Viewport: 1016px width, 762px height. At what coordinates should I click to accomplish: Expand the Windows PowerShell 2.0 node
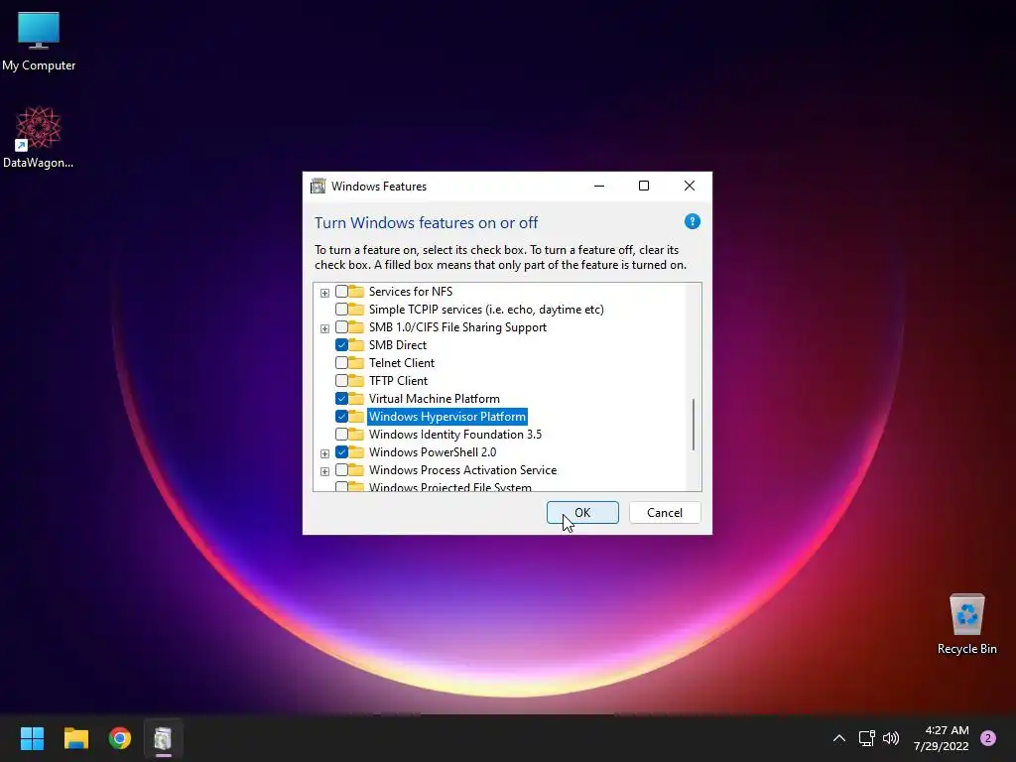324,453
